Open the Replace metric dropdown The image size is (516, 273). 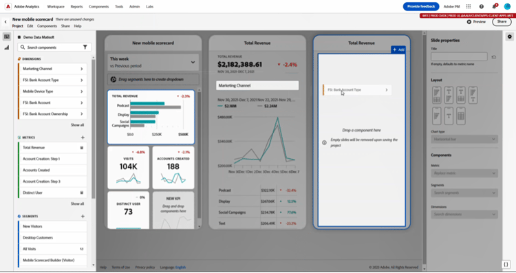(464, 173)
